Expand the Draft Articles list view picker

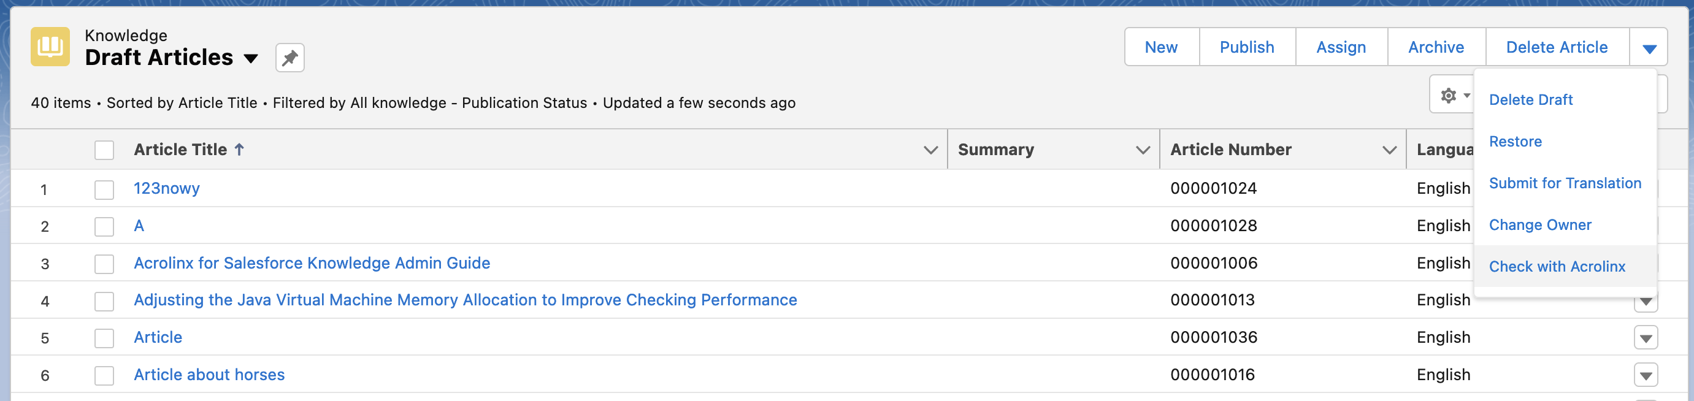coord(251,58)
